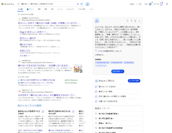Open the hamburger settings menu
This screenshot has height=133, width=172.
[x=167, y=4]
